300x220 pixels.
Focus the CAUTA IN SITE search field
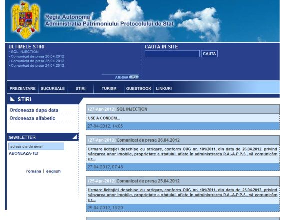click(172, 54)
